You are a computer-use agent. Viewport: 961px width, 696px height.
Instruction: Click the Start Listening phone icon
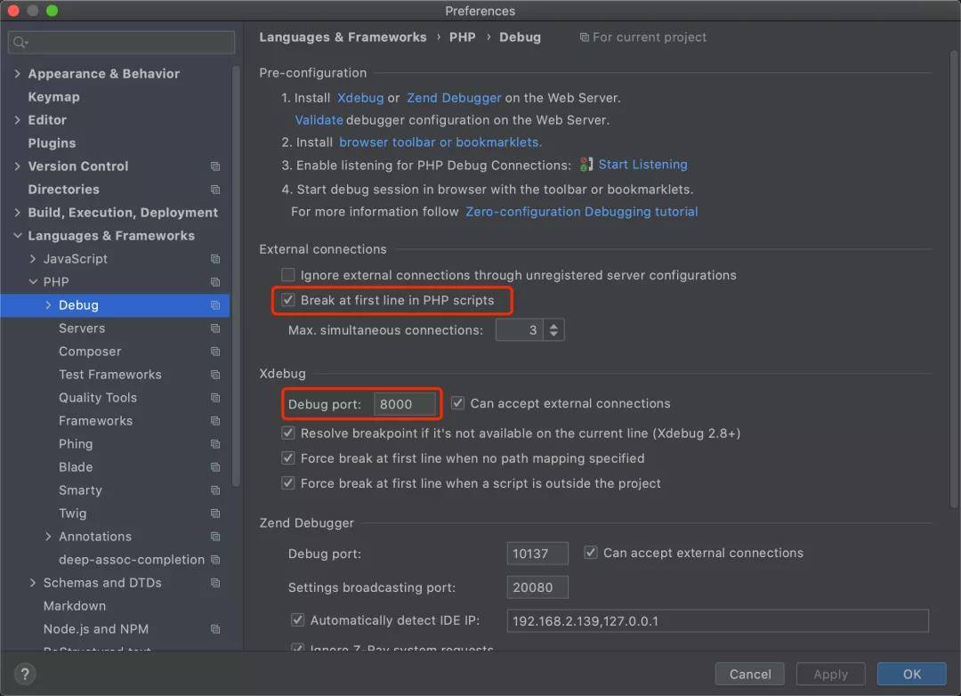tap(585, 165)
